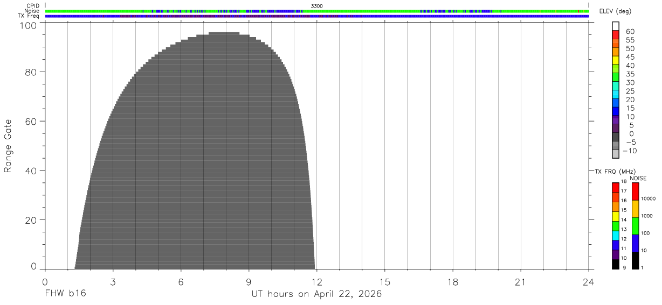
Task: Click the '-5' label on the ELEV scale
Action: pos(630,142)
